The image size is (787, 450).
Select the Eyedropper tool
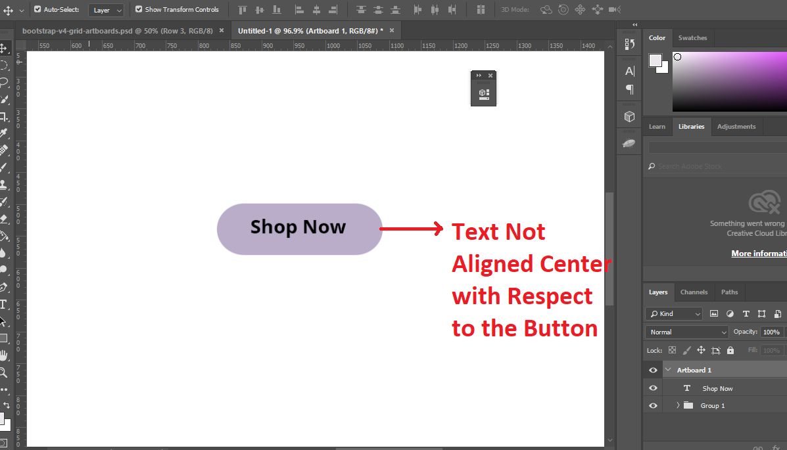tap(3, 133)
